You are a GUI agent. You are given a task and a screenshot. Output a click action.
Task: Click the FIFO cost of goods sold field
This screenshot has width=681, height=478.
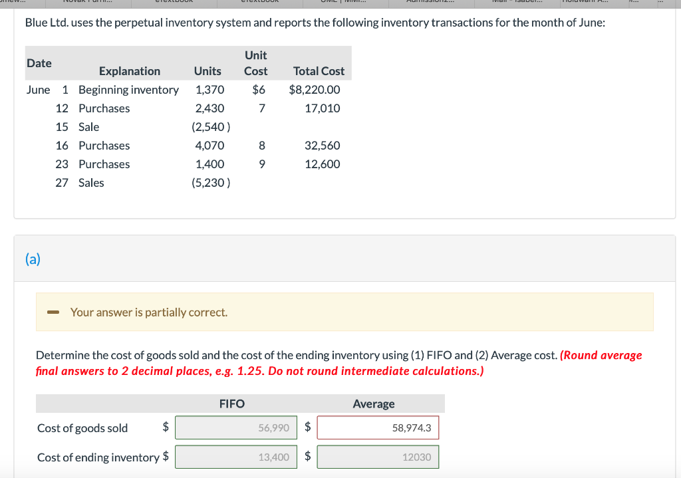(235, 427)
